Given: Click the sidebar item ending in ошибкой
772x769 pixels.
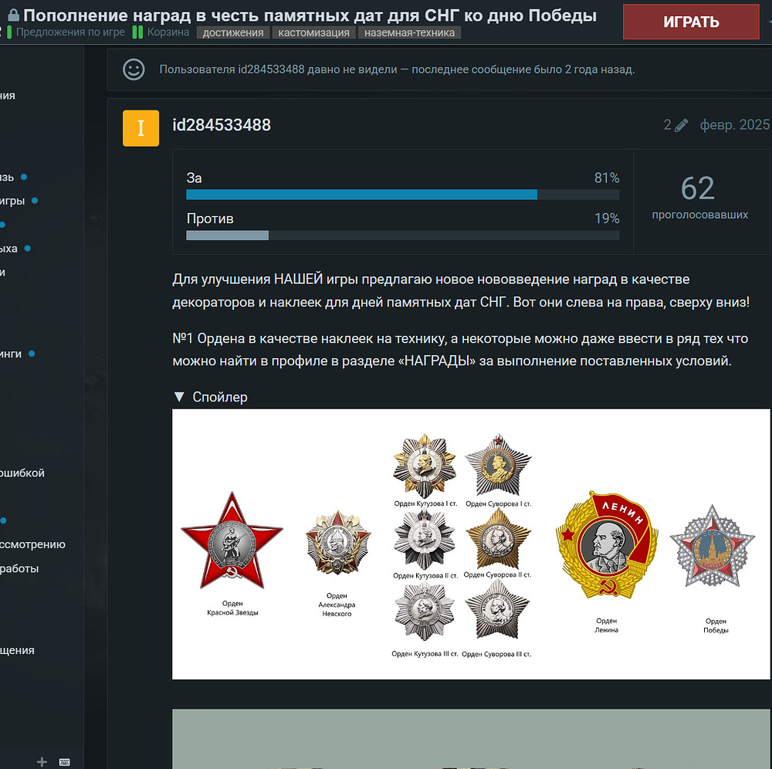Looking at the screenshot, I should click(22, 473).
